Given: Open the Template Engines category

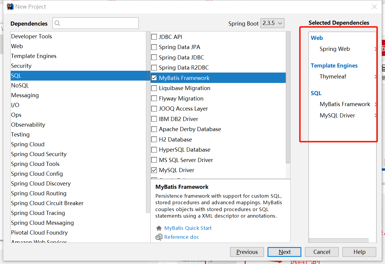Looking at the screenshot, I should coord(78,56).
